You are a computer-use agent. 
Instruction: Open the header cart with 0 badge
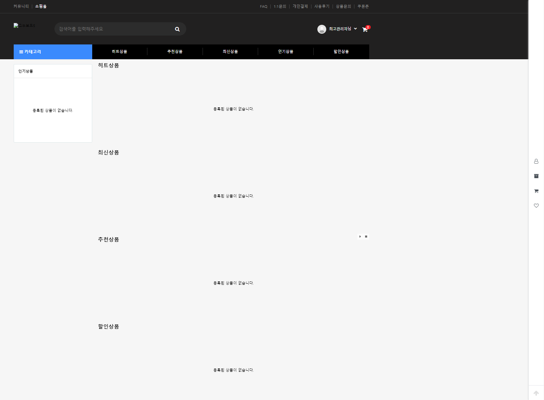(x=366, y=29)
